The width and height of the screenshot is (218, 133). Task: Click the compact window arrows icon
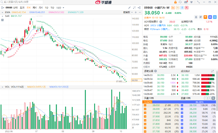pyautogui.click(x=199, y=2)
